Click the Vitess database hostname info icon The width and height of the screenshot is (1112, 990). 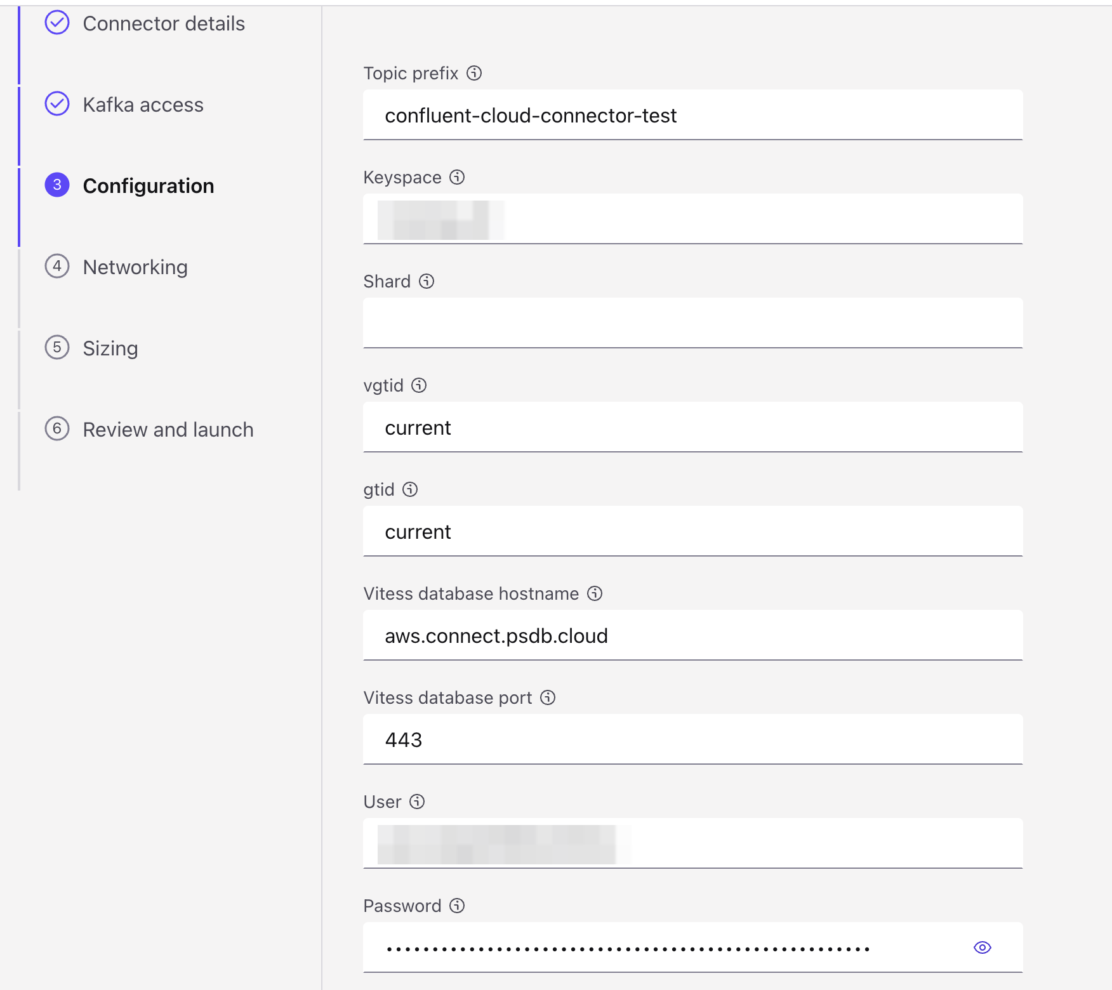595,593
